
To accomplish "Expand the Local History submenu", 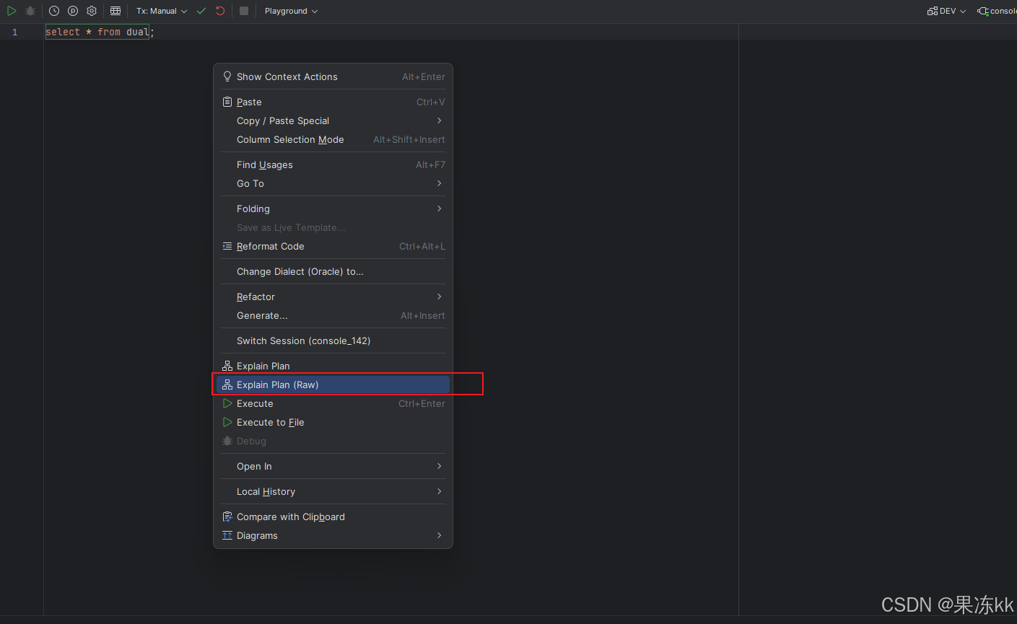I will (x=333, y=491).
